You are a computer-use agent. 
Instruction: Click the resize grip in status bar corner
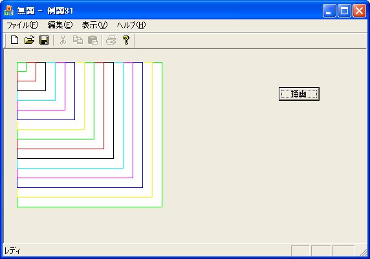click(x=364, y=252)
